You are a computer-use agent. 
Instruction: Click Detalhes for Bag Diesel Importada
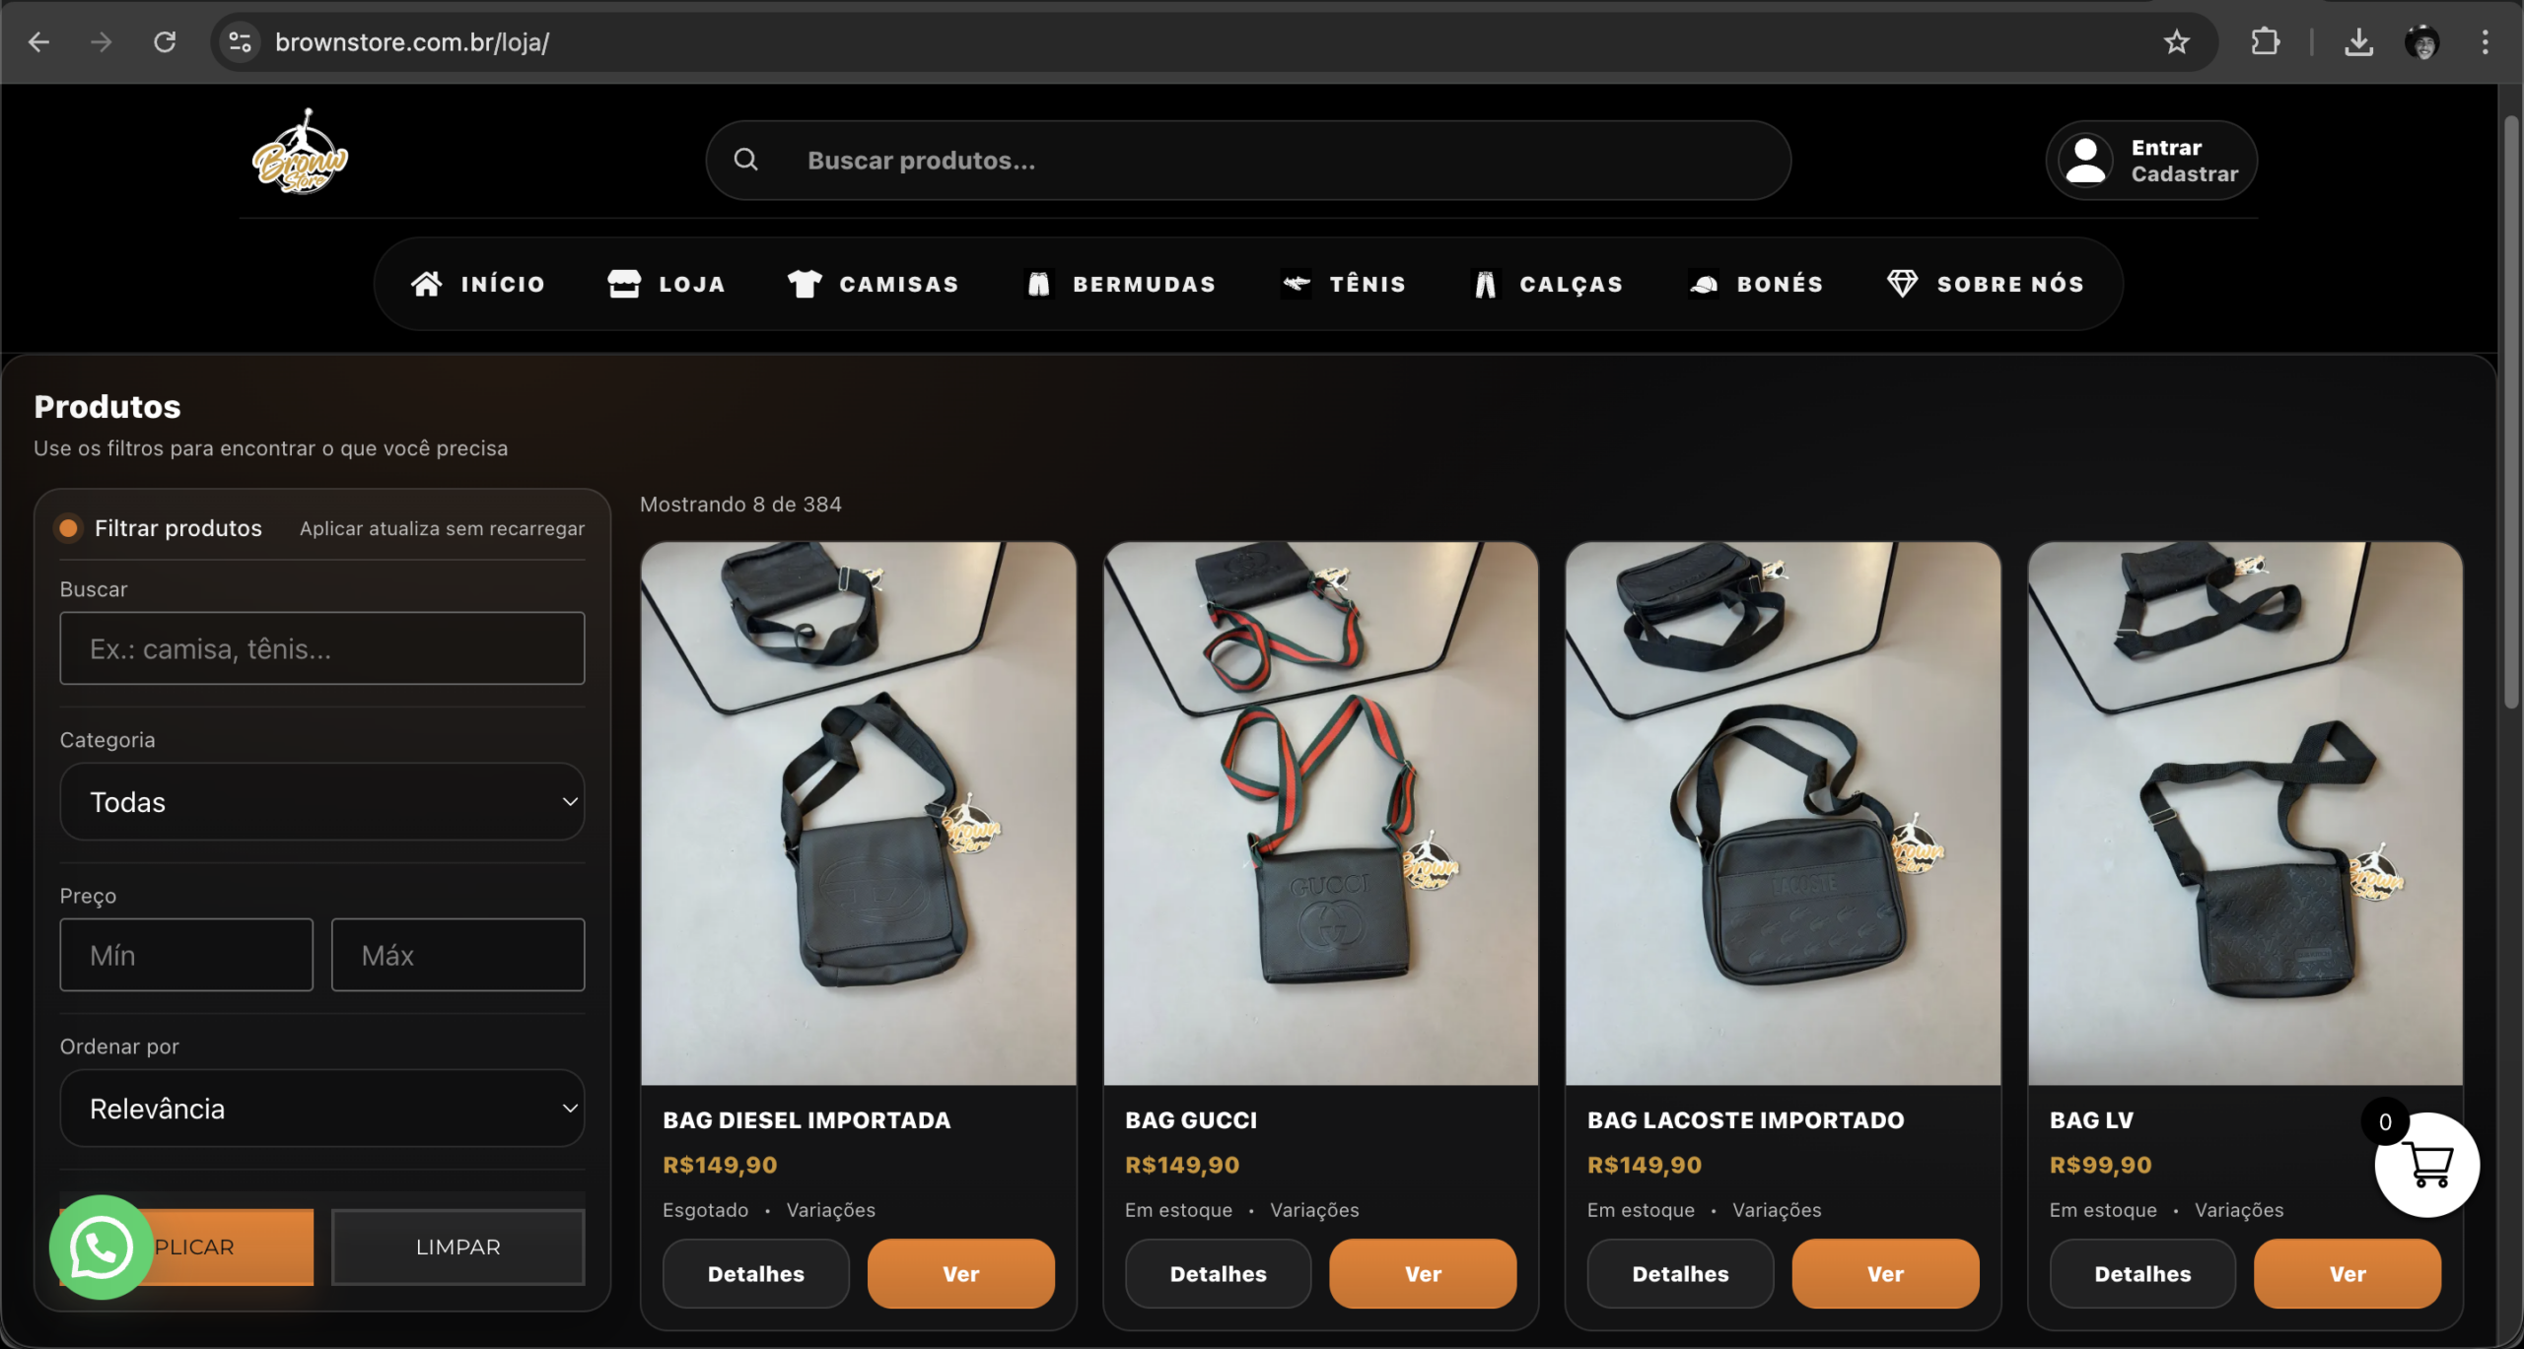click(755, 1273)
